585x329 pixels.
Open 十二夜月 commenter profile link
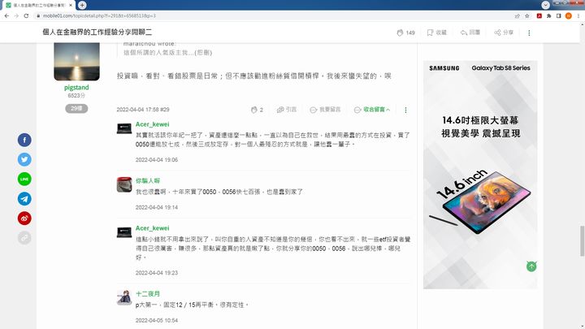tap(148, 293)
